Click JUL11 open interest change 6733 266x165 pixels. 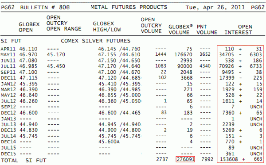tap(256, 66)
